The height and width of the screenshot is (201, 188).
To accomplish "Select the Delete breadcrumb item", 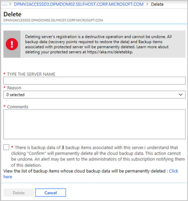I will [x=157, y=4].
